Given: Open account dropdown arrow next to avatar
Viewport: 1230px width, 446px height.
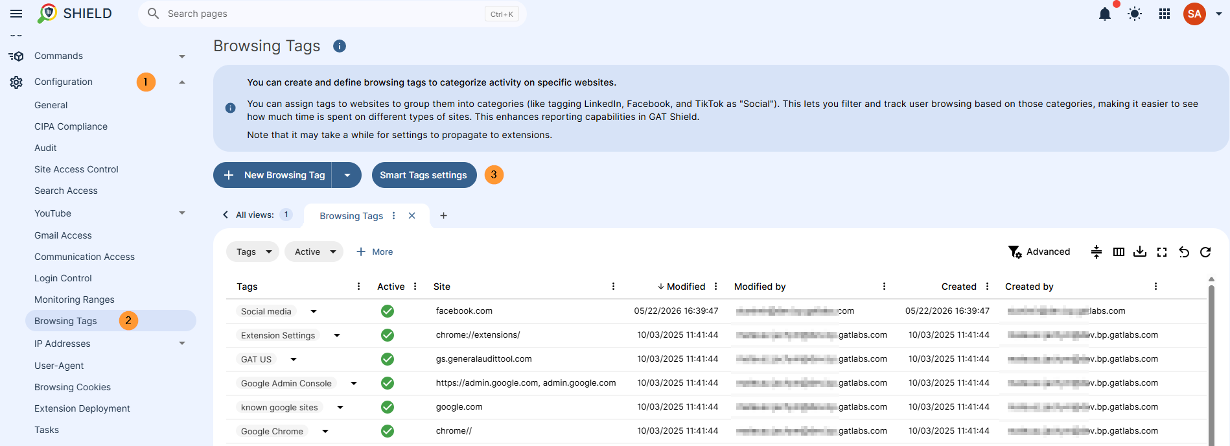Looking at the screenshot, I should pos(1219,14).
